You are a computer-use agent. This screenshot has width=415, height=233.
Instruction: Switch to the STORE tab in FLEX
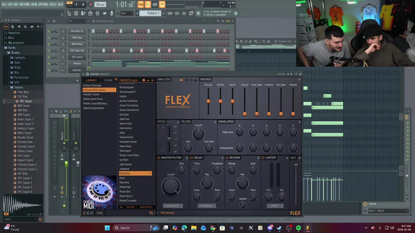coord(108,80)
